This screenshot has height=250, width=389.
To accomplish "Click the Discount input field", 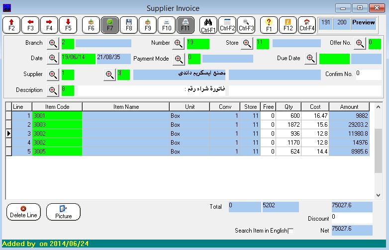I will (x=351, y=218).
